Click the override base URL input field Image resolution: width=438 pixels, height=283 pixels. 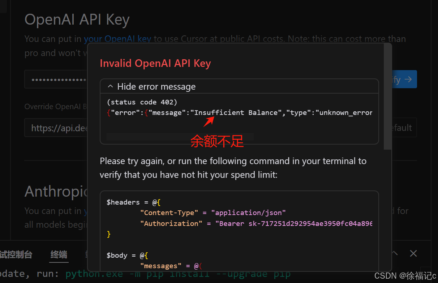tap(56, 128)
